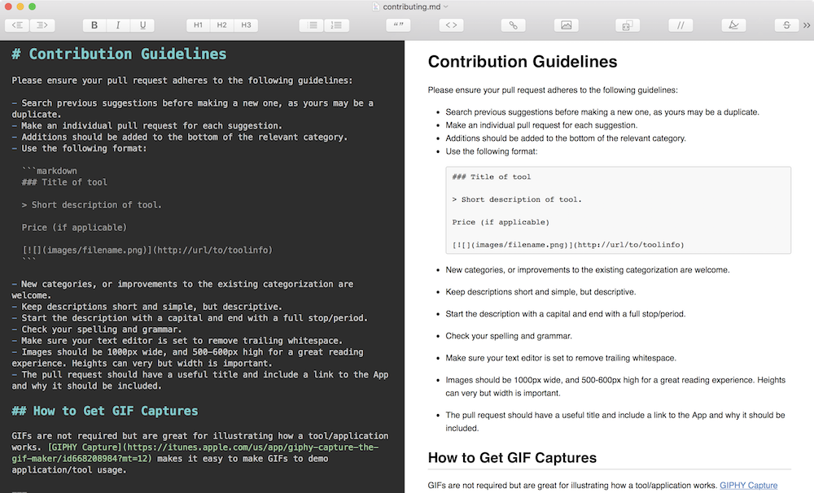The image size is (814, 493).
Task: Click the indent (shift right) toolbar icon
Action: coord(42,25)
